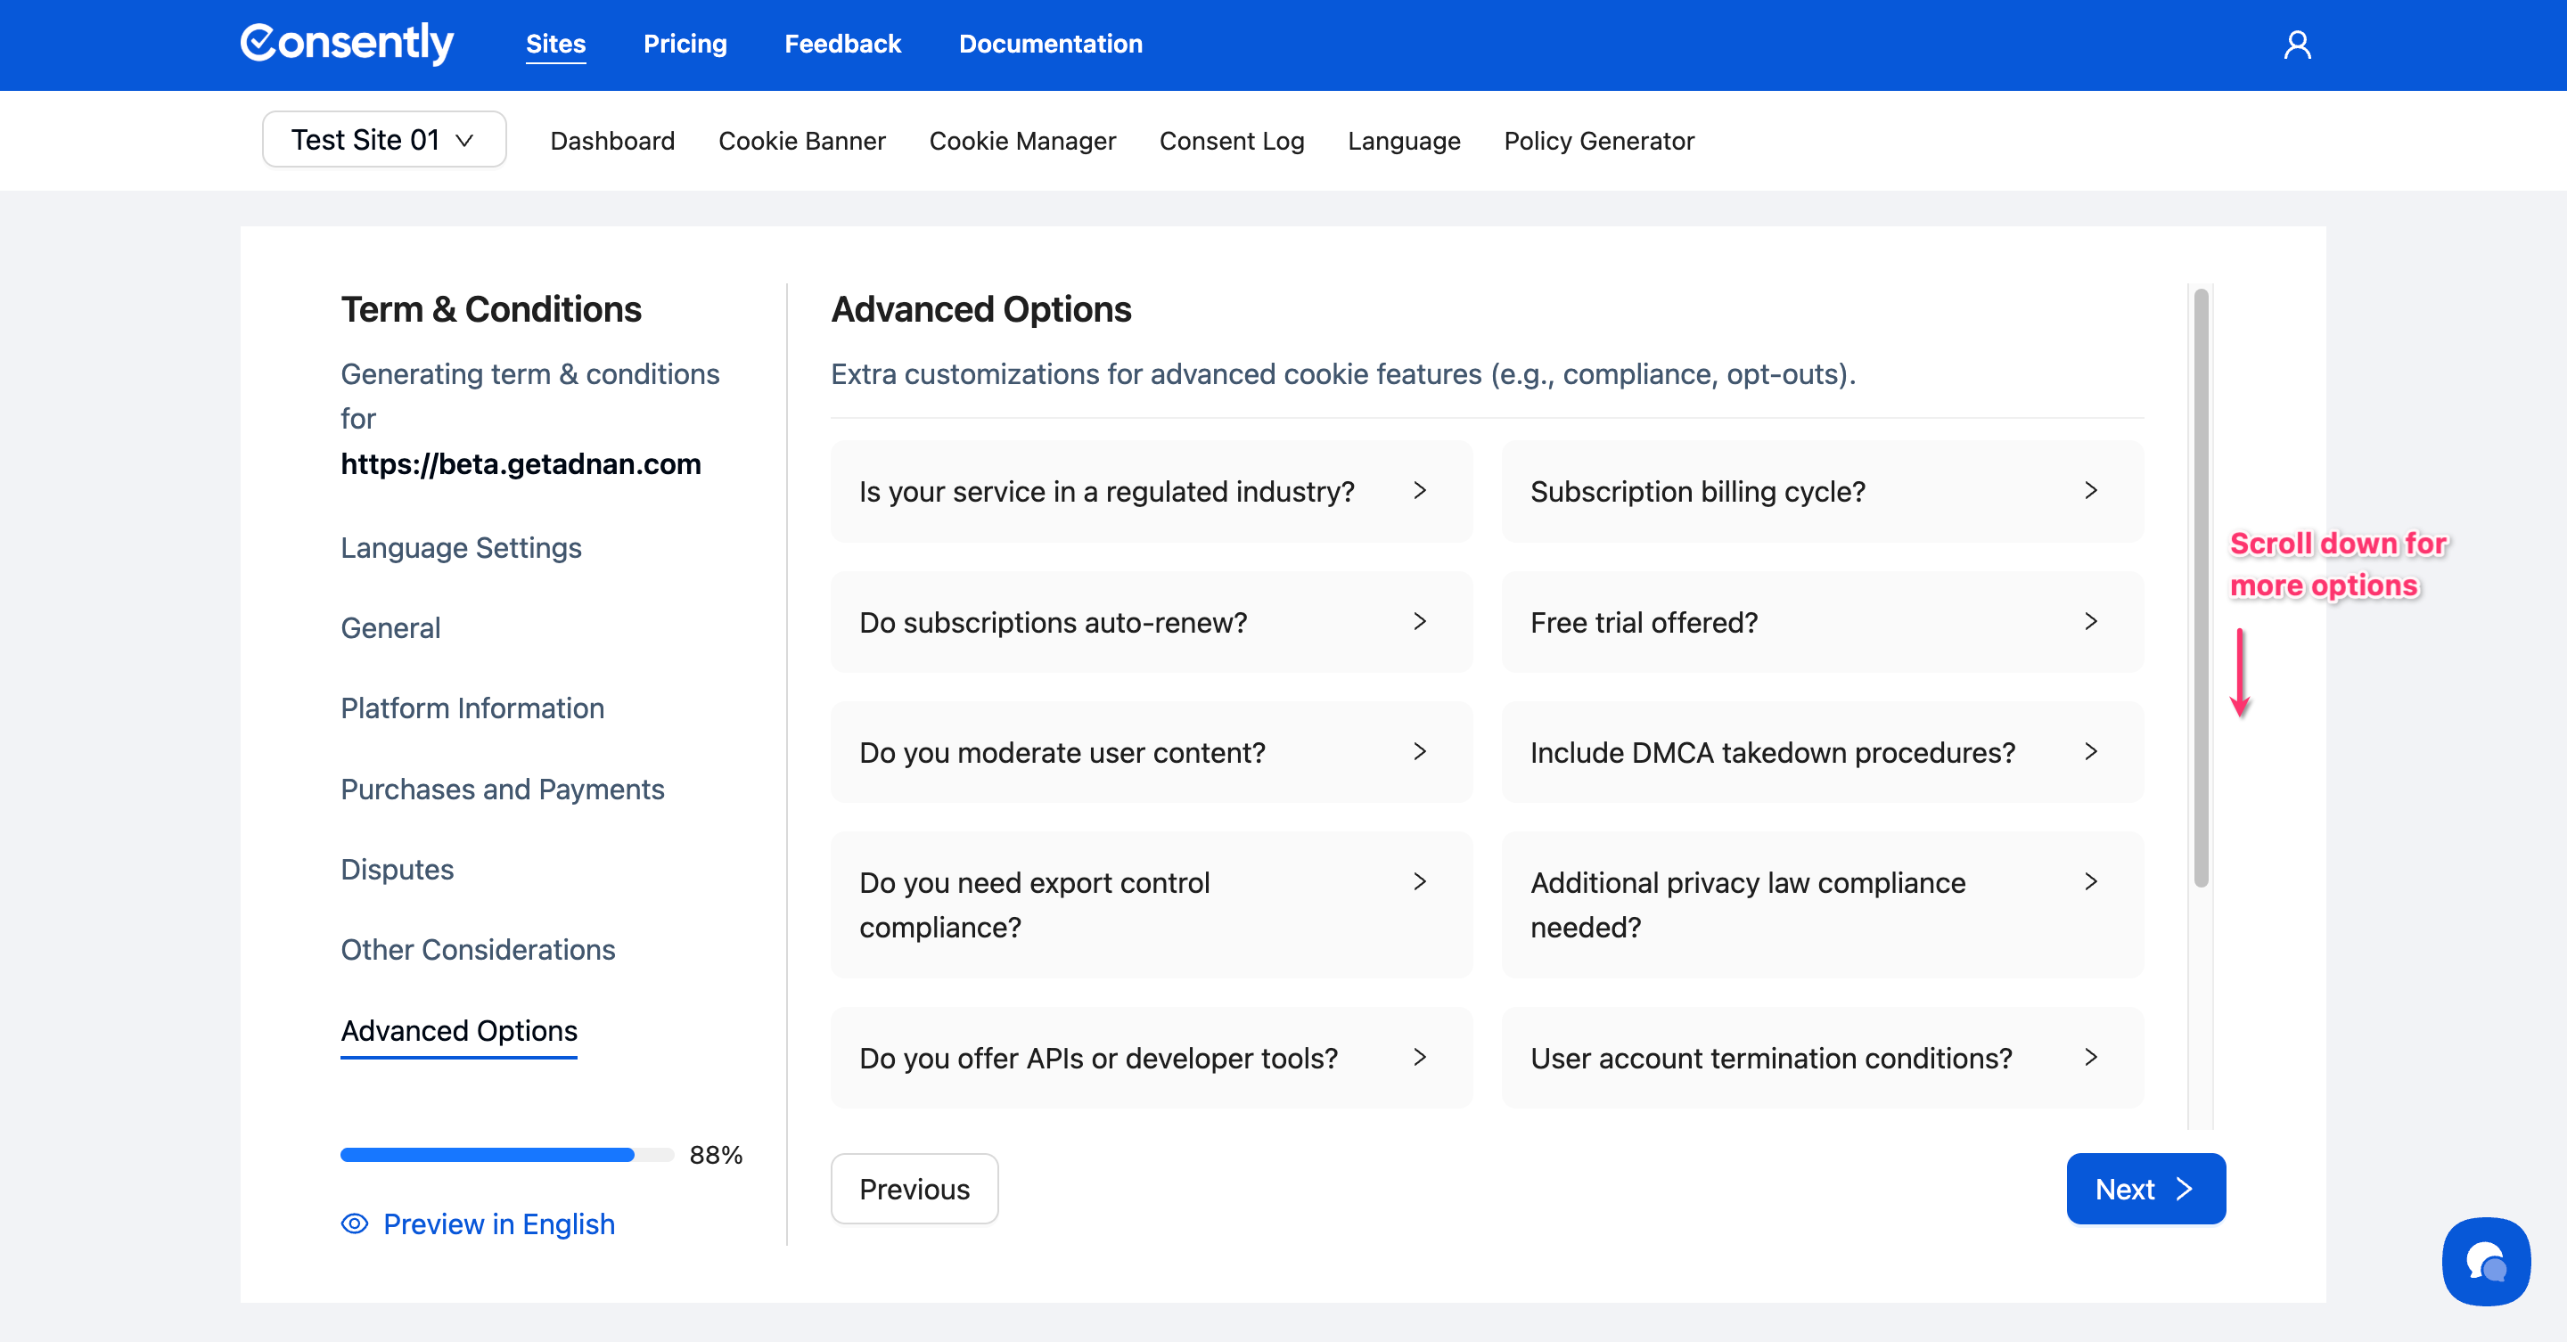Click the Consently logo
Viewport: 2567px width, 1342px height.
coord(346,43)
